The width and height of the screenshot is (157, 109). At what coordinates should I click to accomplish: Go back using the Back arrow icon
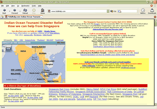pos(4,10)
